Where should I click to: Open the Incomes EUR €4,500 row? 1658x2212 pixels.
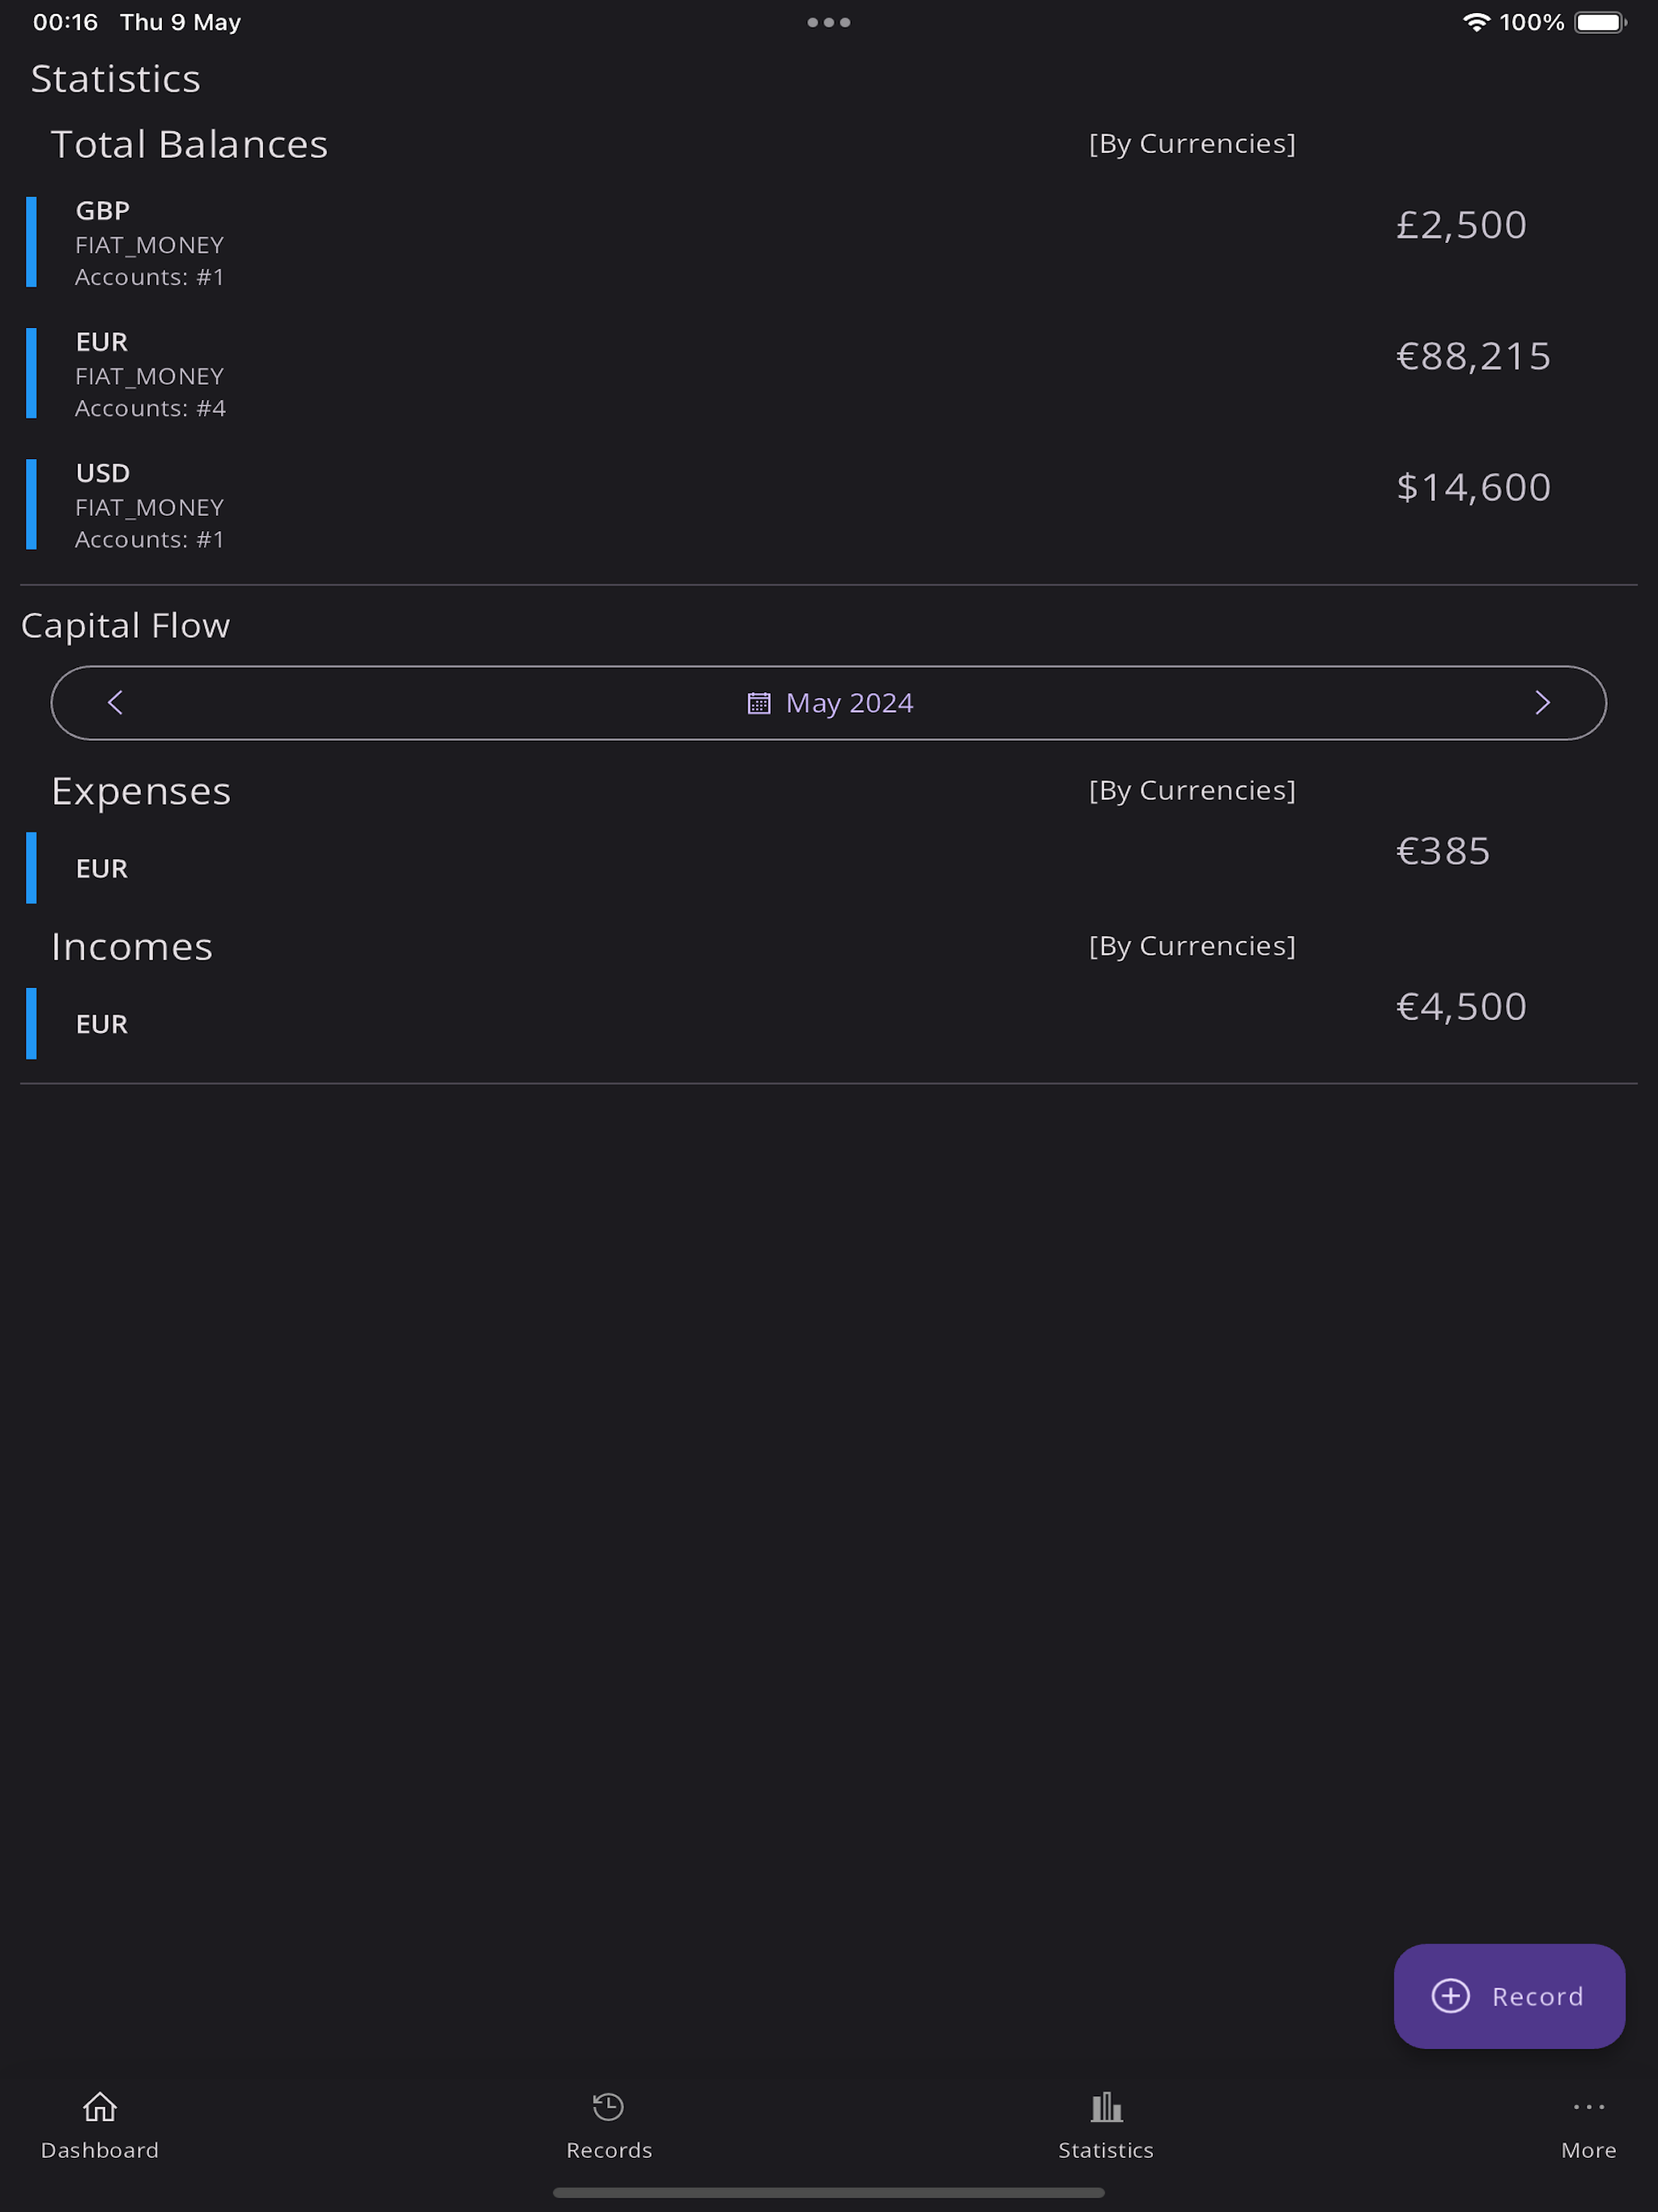[x=829, y=1022]
